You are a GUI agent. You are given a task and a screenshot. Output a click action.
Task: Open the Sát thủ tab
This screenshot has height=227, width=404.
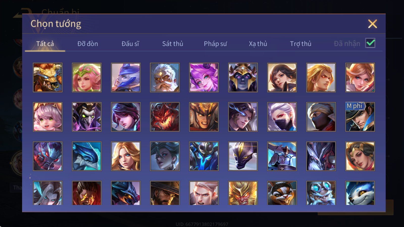(172, 44)
